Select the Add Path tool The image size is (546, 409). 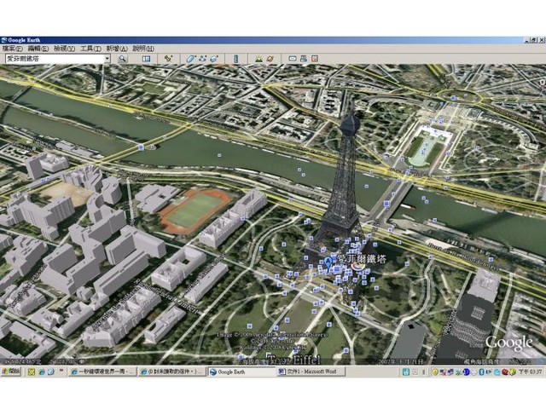coord(203,59)
